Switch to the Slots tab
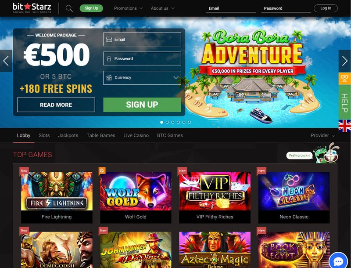 (44, 135)
